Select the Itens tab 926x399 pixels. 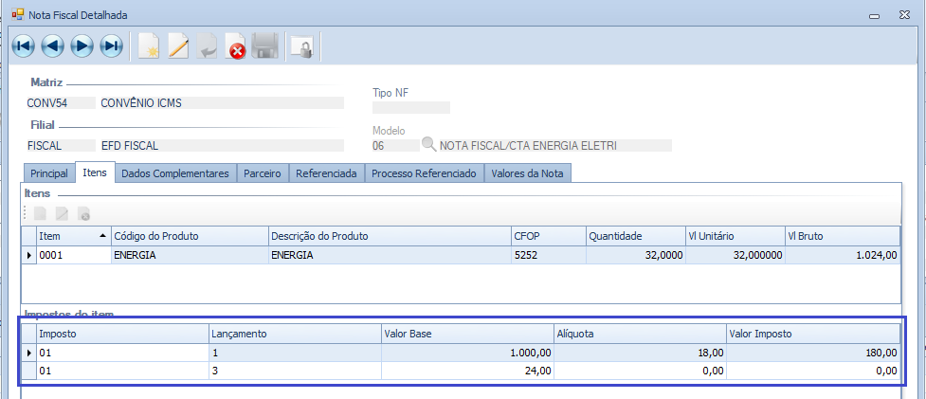(95, 172)
